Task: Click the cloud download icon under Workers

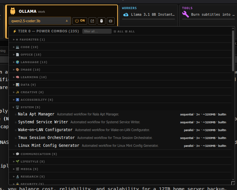Action: (x=126, y=15)
